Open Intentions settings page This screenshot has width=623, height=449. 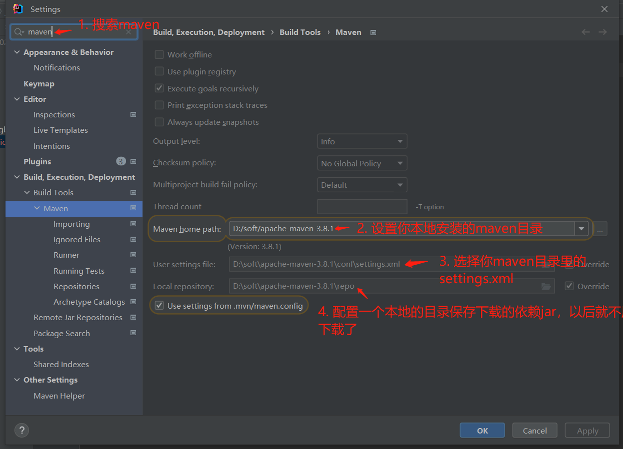click(x=51, y=146)
